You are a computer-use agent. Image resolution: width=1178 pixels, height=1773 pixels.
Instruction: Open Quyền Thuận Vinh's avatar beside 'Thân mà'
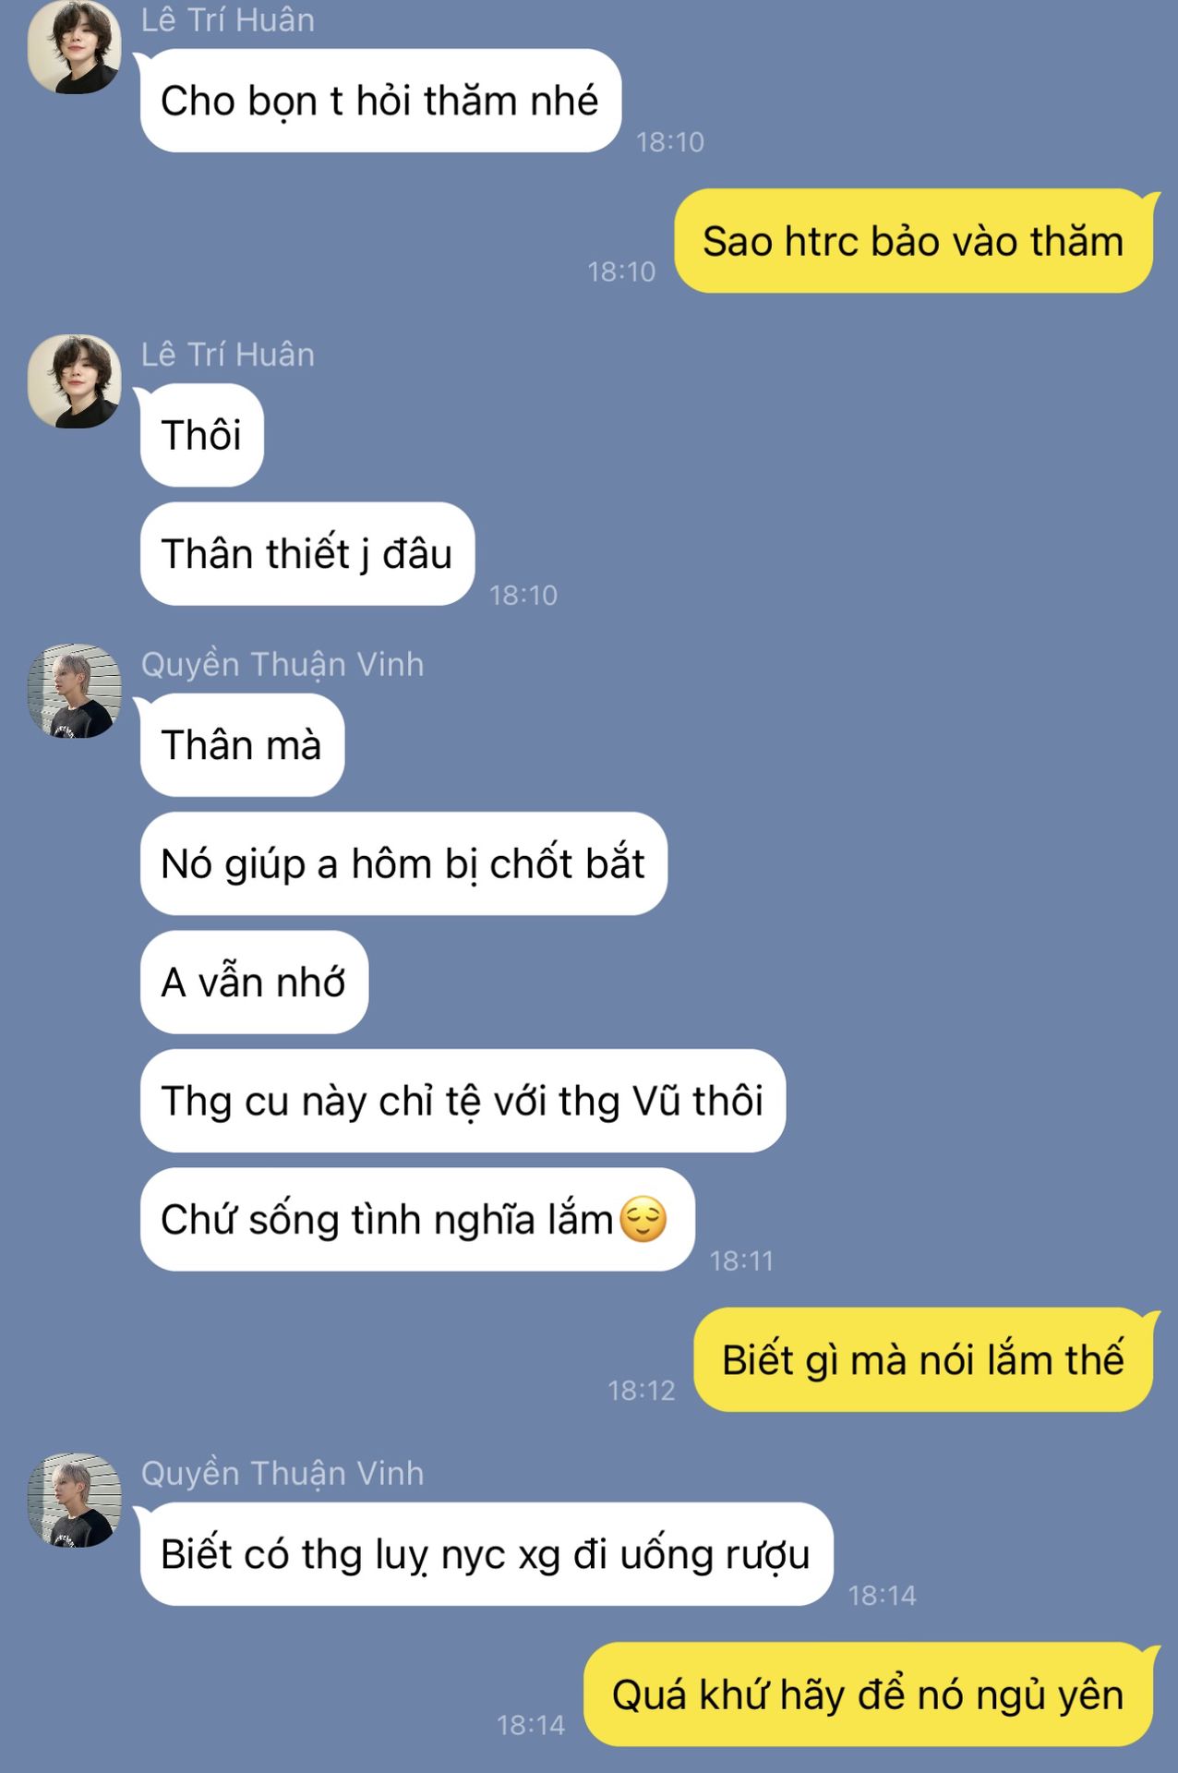[75, 691]
